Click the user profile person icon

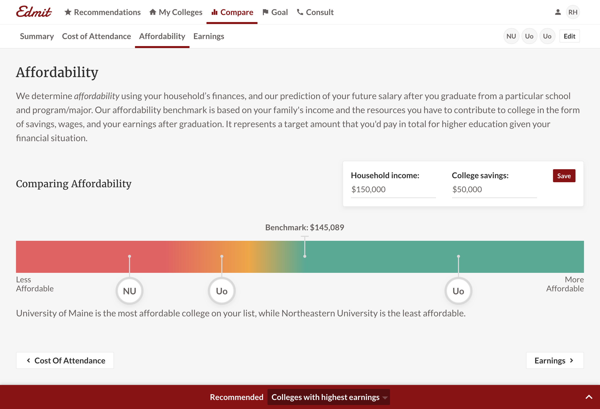pyautogui.click(x=558, y=12)
